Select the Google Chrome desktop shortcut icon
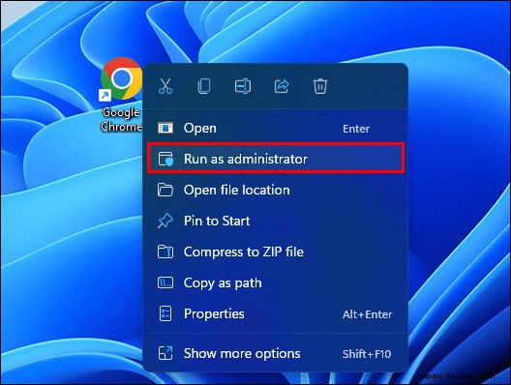The image size is (511, 385). click(x=121, y=78)
